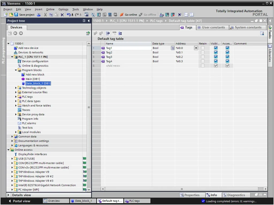Click the back arrow in Project tree
The height and width of the screenshot is (205, 274).
coord(15,33)
